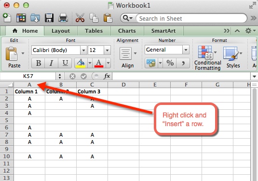Switch to the Home tab

click(x=25, y=31)
